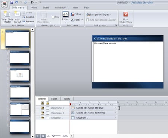
Task: Open the Help ribbon tab
Action: click(x=86, y=7)
